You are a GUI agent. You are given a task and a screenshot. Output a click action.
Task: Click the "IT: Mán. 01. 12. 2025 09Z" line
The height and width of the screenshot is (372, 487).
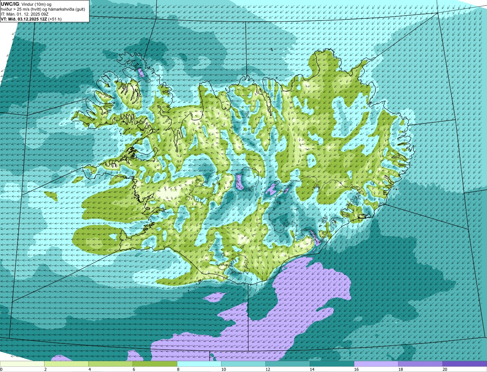click(24, 14)
